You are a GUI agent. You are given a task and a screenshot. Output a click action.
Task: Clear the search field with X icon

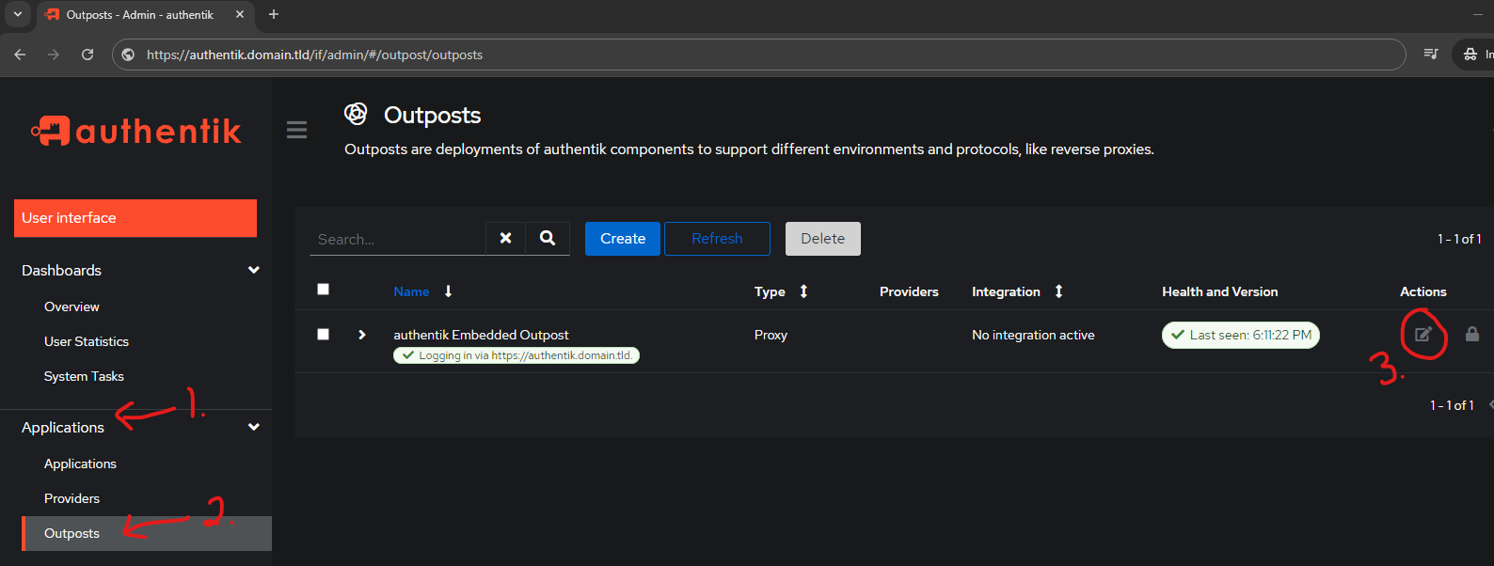pyautogui.click(x=505, y=238)
